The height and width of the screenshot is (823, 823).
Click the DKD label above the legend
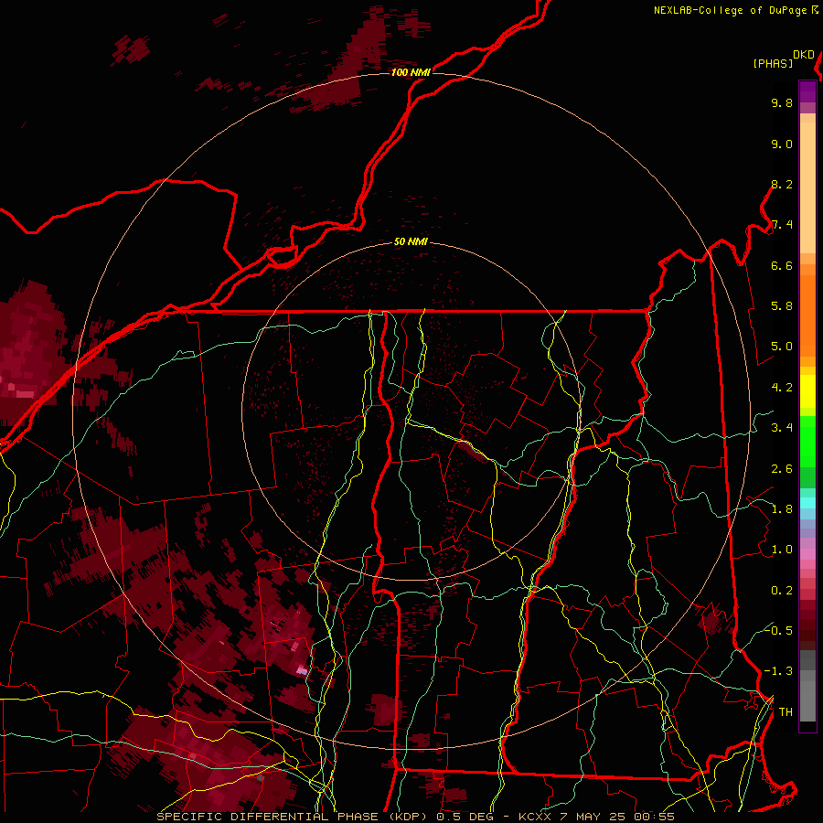[804, 55]
